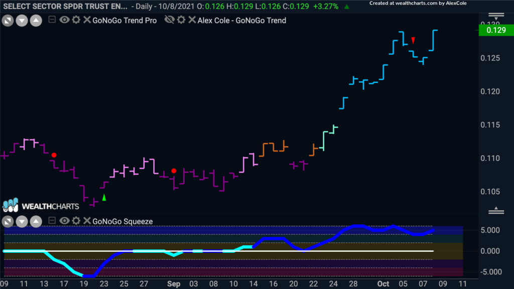The height and width of the screenshot is (289, 514).
Task: Click the Alex Cole - GoNoGo Trend label
Action: coord(242,20)
